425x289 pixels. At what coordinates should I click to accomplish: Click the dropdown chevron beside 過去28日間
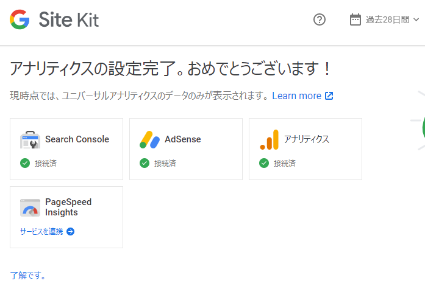416,19
